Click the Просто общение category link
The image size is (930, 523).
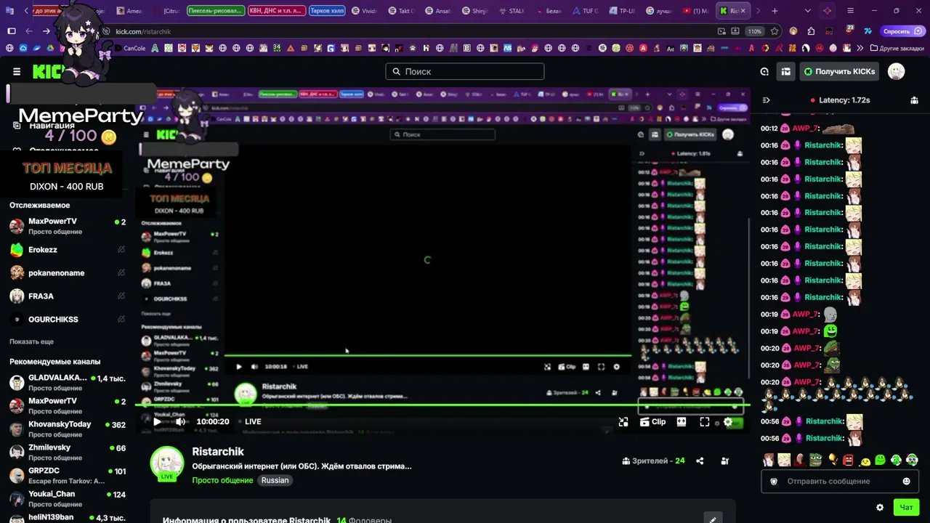point(222,480)
